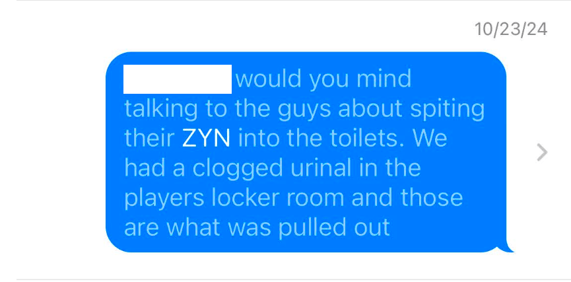Click the word "spiting" in the message
571x282 pixels.
(448, 109)
